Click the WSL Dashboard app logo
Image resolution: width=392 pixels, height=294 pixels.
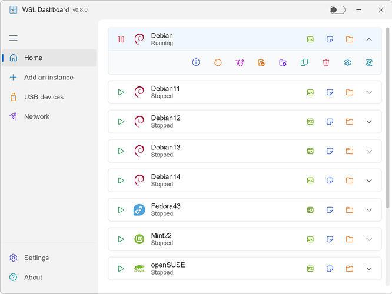(x=14, y=10)
